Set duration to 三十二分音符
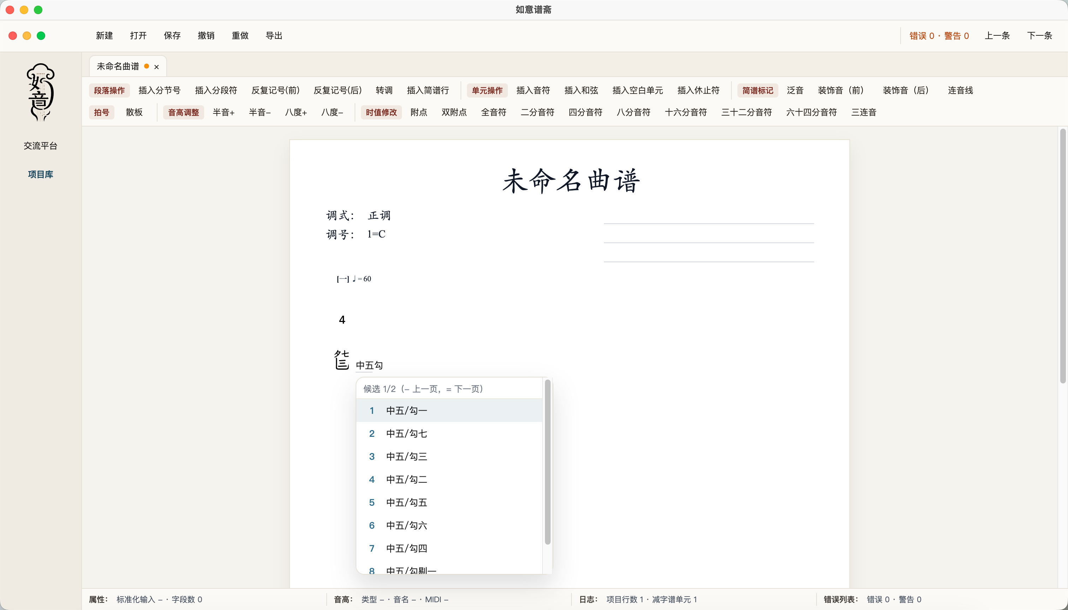The height and width of the screenshot is (610, 1068). click(747, 112)
